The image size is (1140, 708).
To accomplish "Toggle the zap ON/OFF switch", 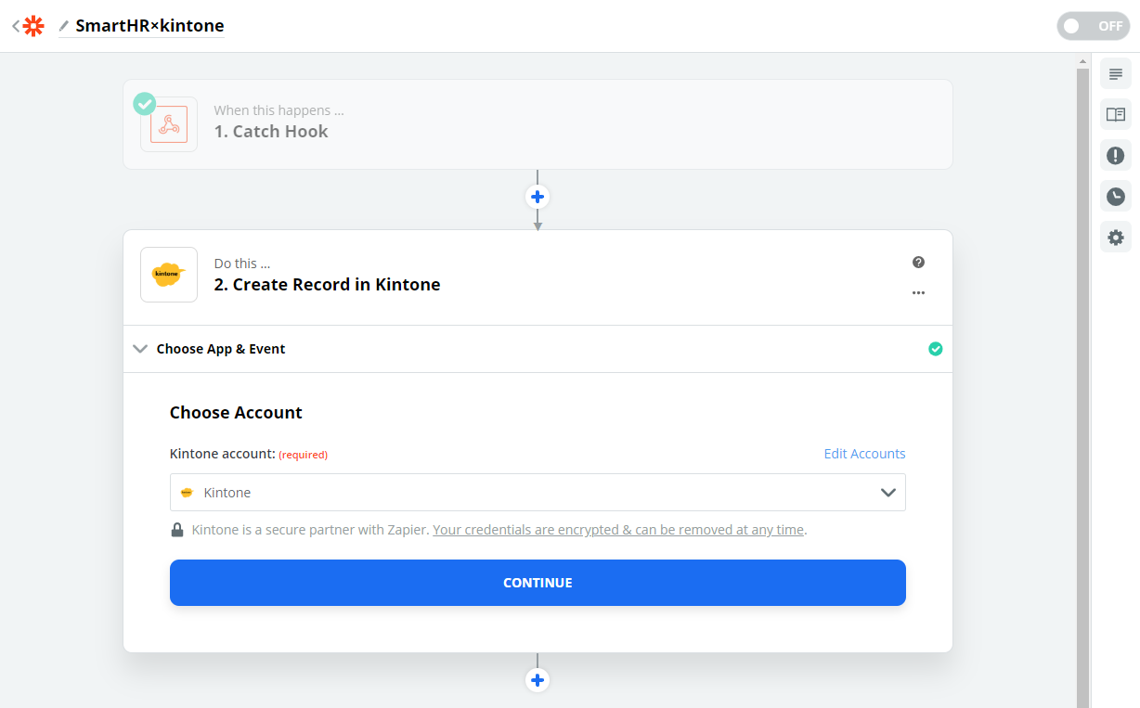I will pyautogui.click(x=1093, y=26).
